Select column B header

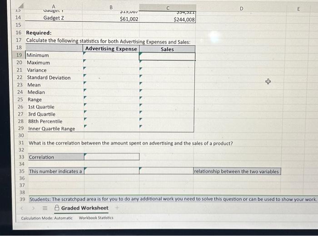[x=111, y=7]
